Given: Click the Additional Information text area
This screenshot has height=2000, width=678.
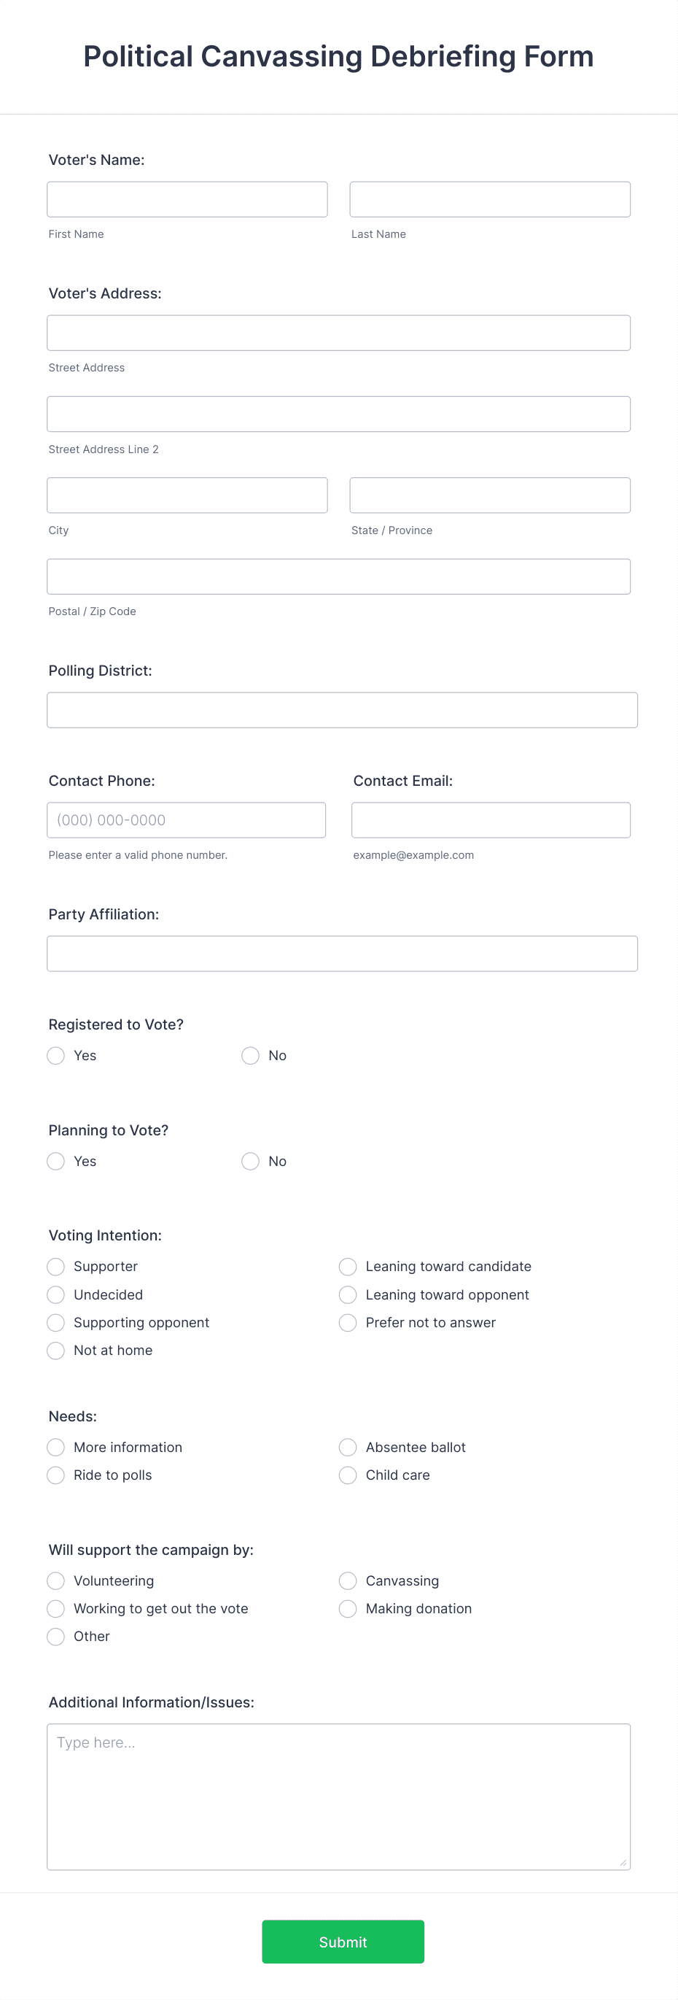Looking at the screenshot, I should click(338, 1797).
